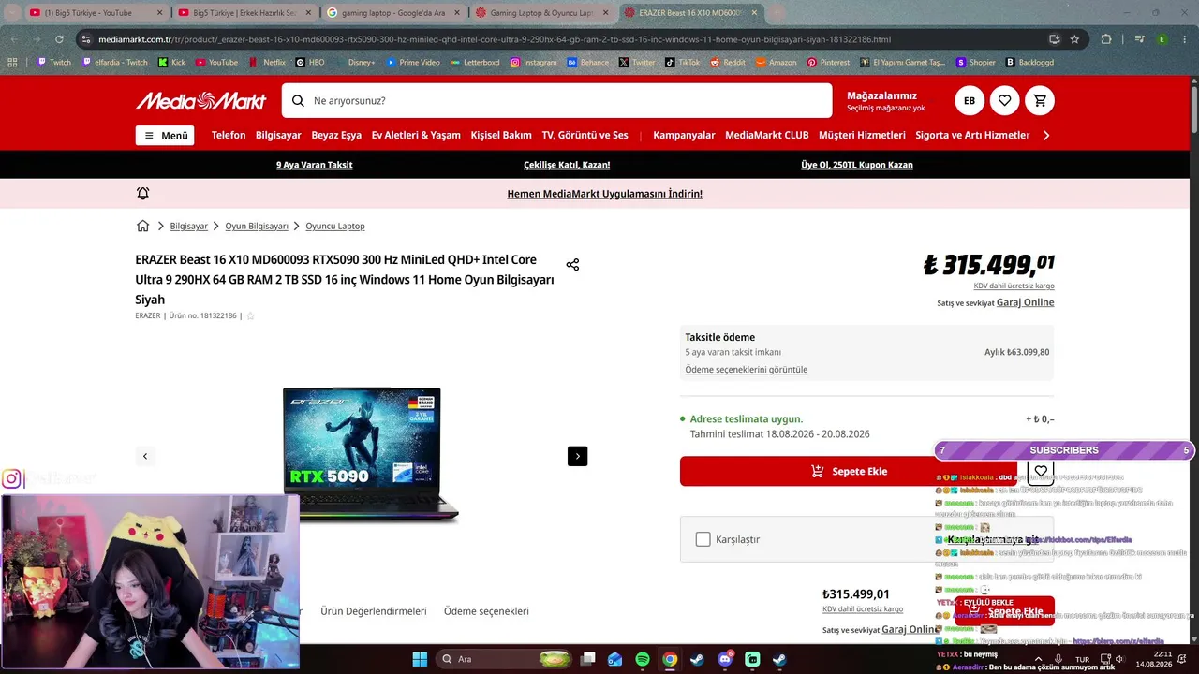The image size is (1199, 674).
Task: Click Hemen MediaMarkt Uygulamasını İndirin link
Action: click(x=604, y=194)
